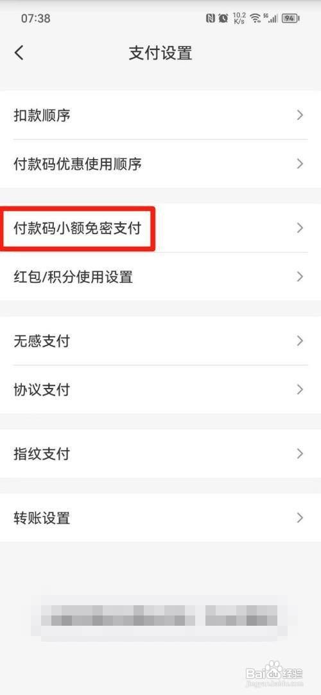Open 红包/积分使用设置

coord(160,276)
